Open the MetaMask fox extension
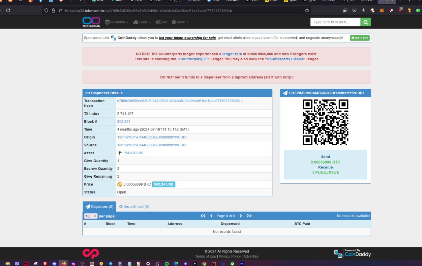This screenshot has width=422, height=266. [382, 11]
